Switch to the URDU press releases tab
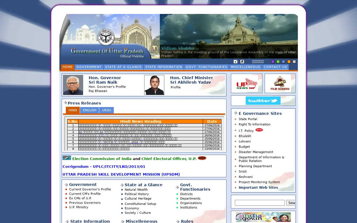 (x=107, y=110)
